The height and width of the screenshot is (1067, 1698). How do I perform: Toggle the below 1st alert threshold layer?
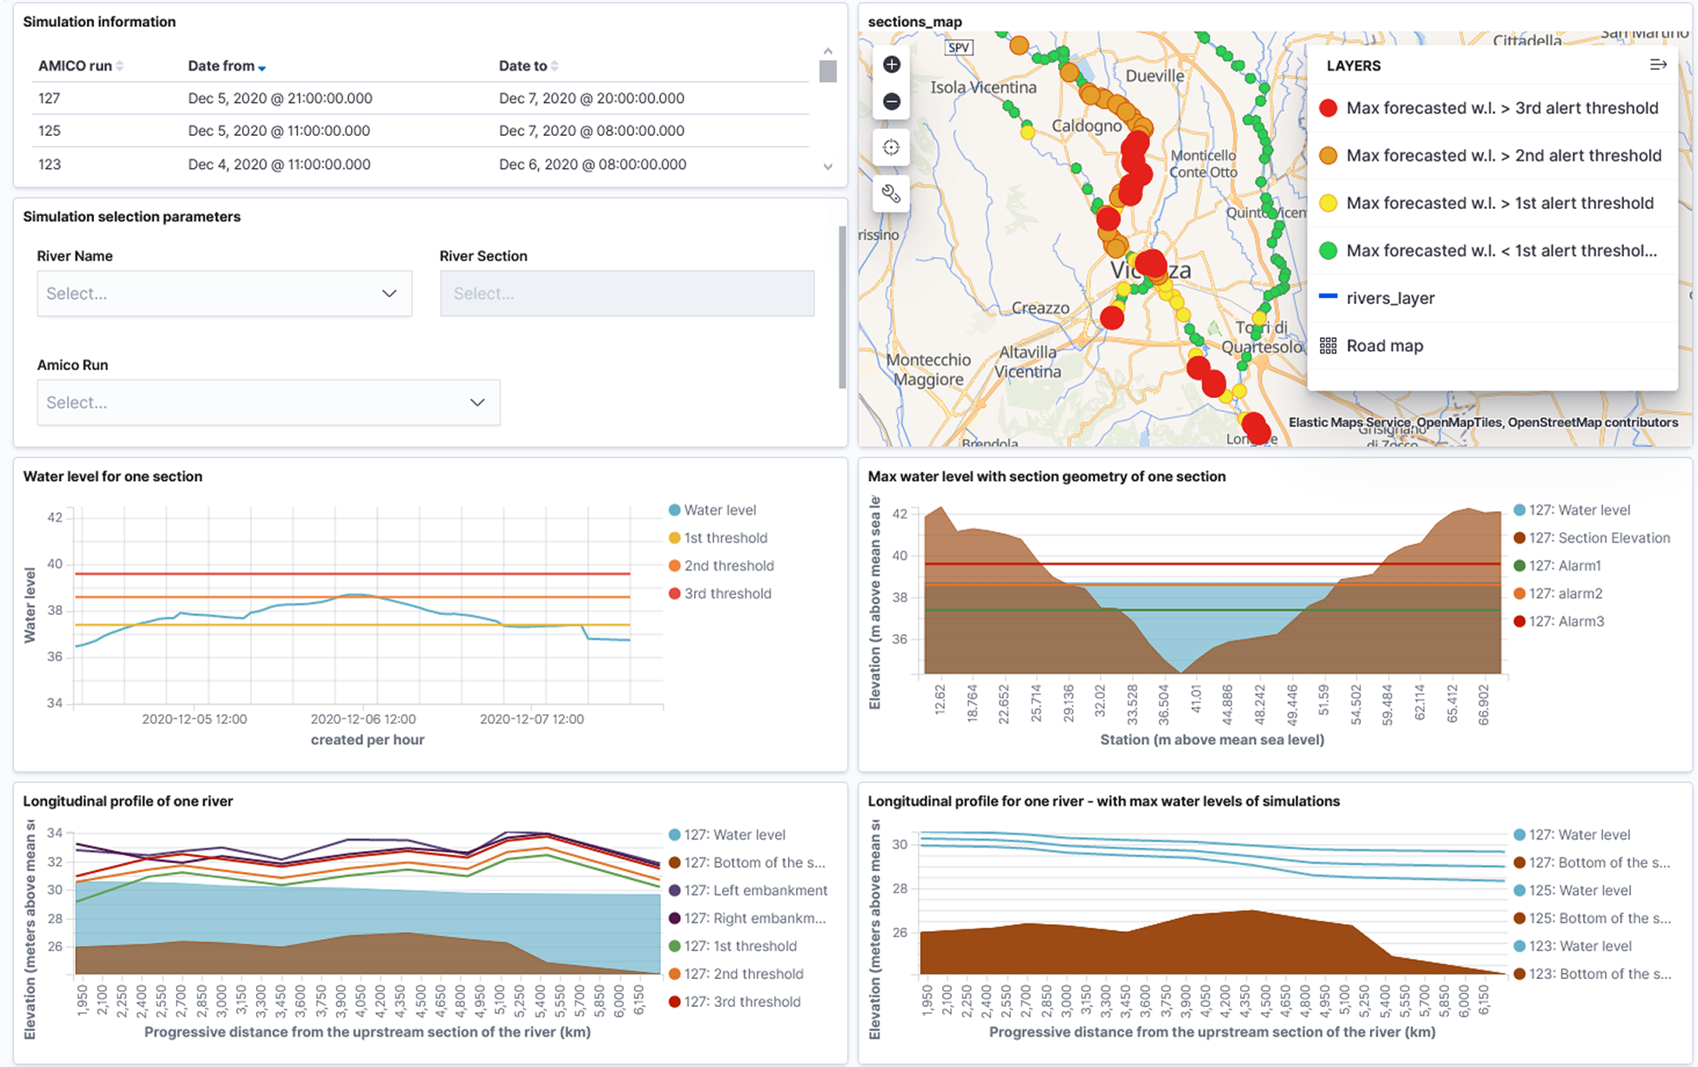(x=1501, y=251)
